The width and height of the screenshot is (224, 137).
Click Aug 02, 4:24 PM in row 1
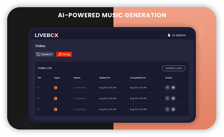tap(138, 88)
